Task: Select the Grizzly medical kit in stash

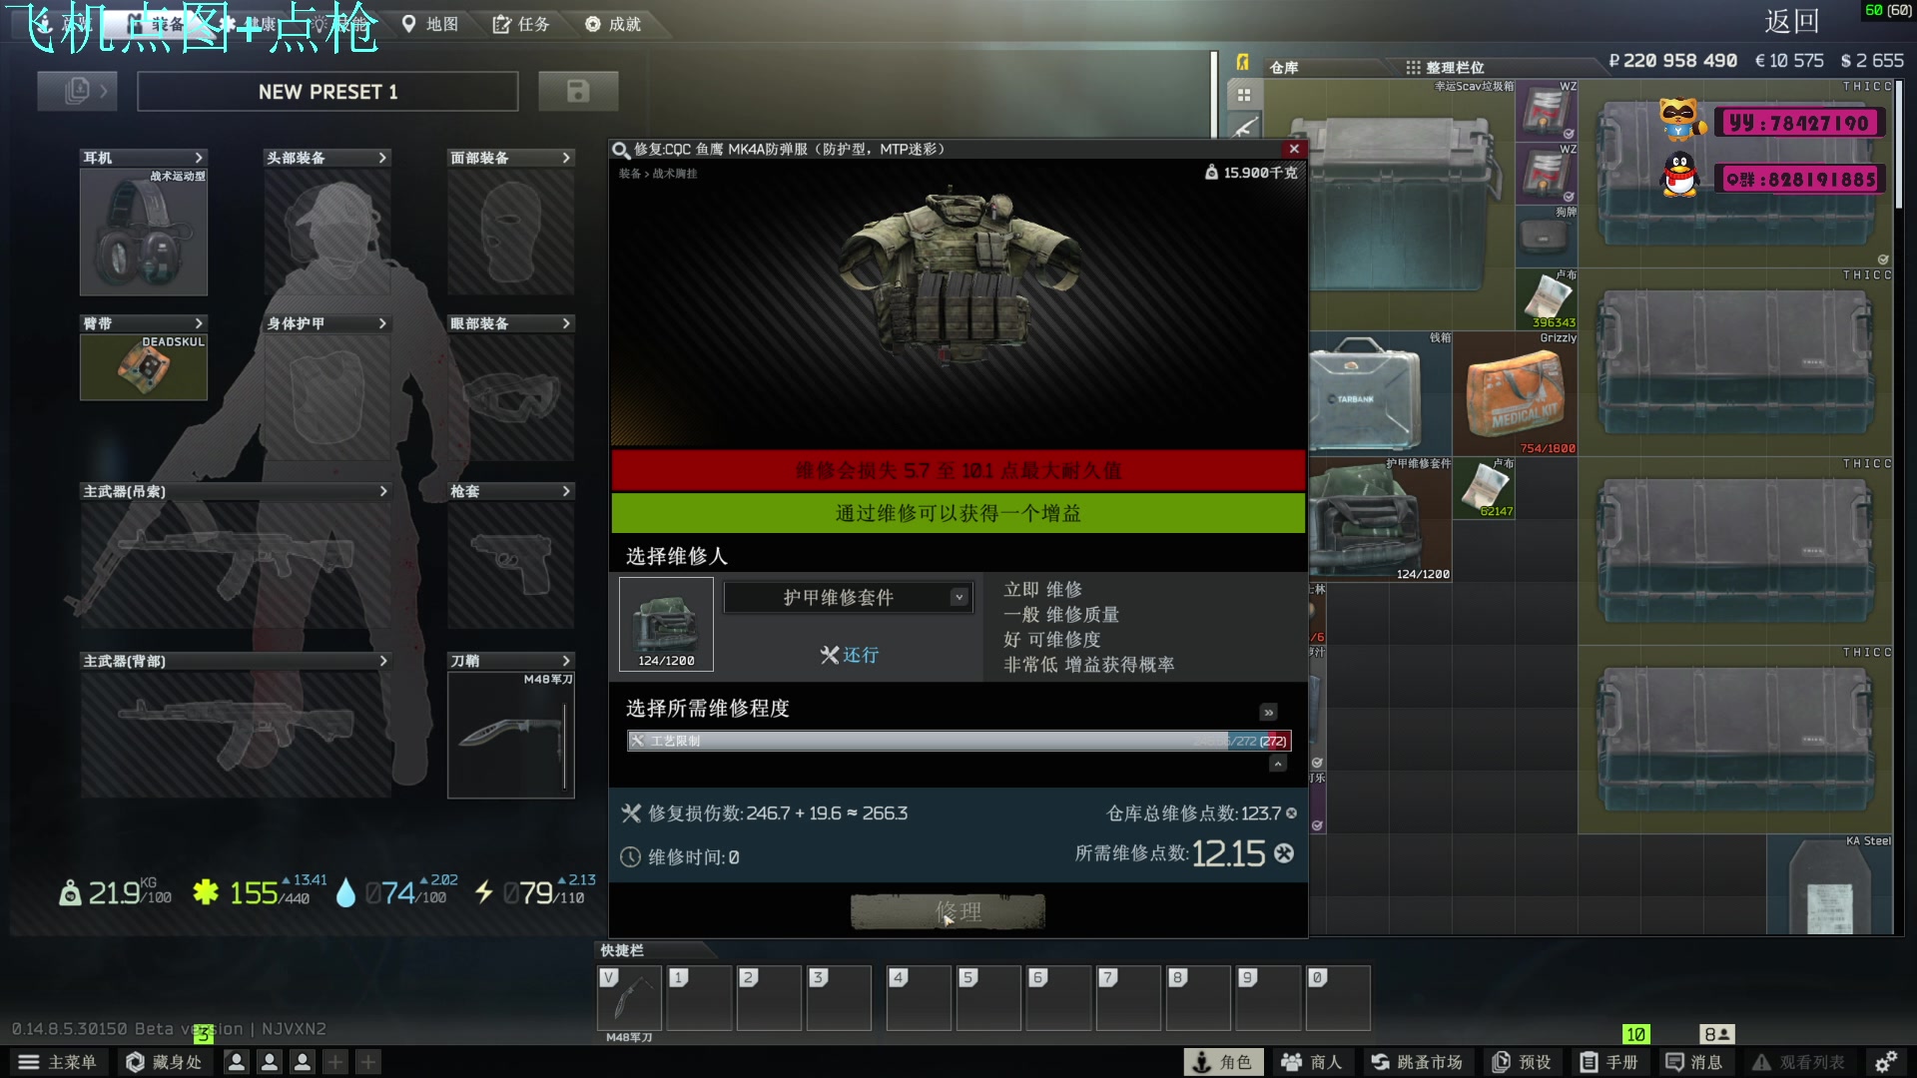Action: click(x=1515, y=394)
